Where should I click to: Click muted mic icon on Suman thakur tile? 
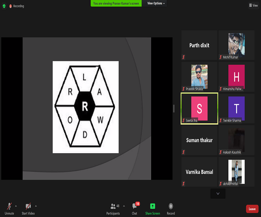point(184,152)
